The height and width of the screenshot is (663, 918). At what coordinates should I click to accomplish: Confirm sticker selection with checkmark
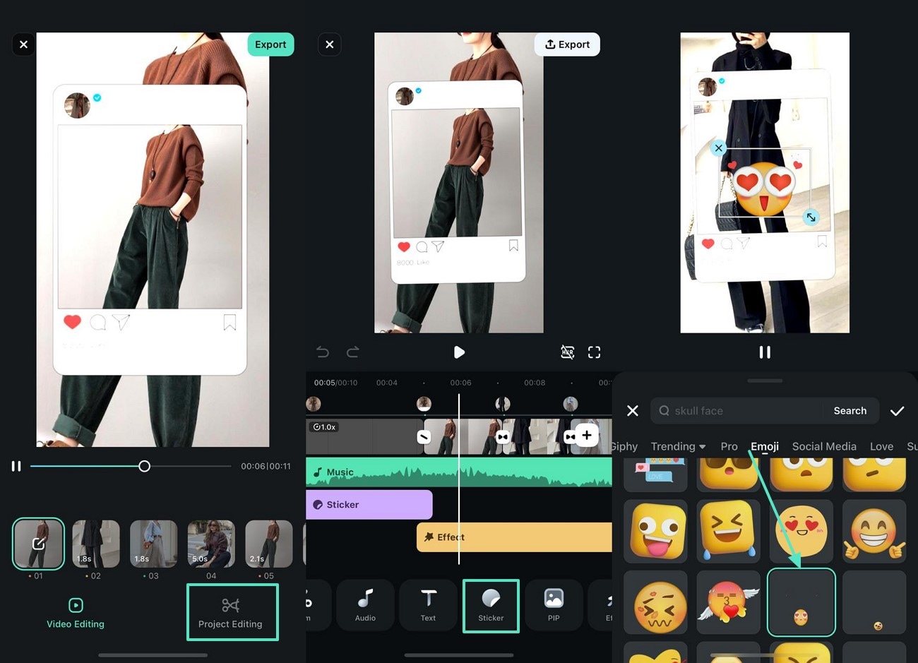pyautogui.click(x=898, y=411)
